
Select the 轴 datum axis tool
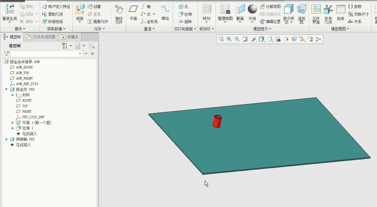point(146,6)
